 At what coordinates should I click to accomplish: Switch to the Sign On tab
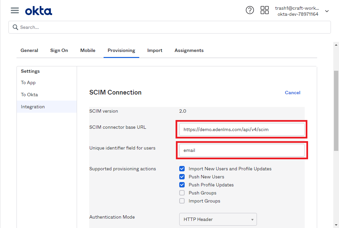59,50
